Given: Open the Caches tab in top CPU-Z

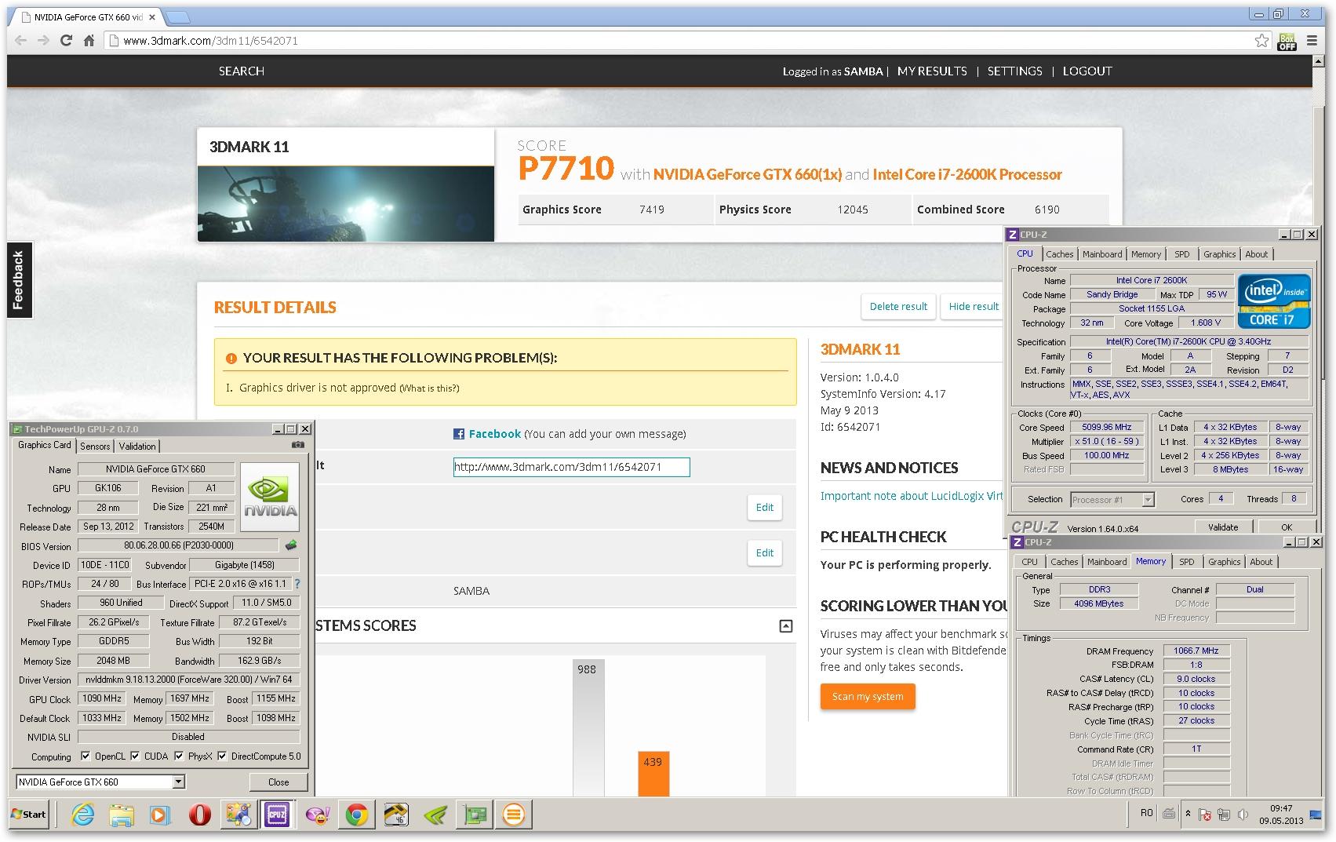Looking at the screenshot, I should coord(1059,254).
